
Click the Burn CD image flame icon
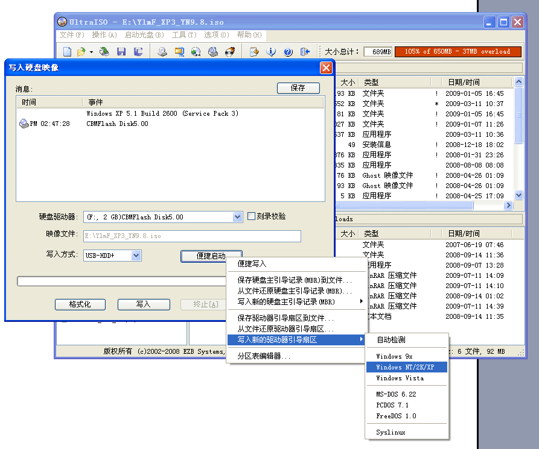click(230, 52)
